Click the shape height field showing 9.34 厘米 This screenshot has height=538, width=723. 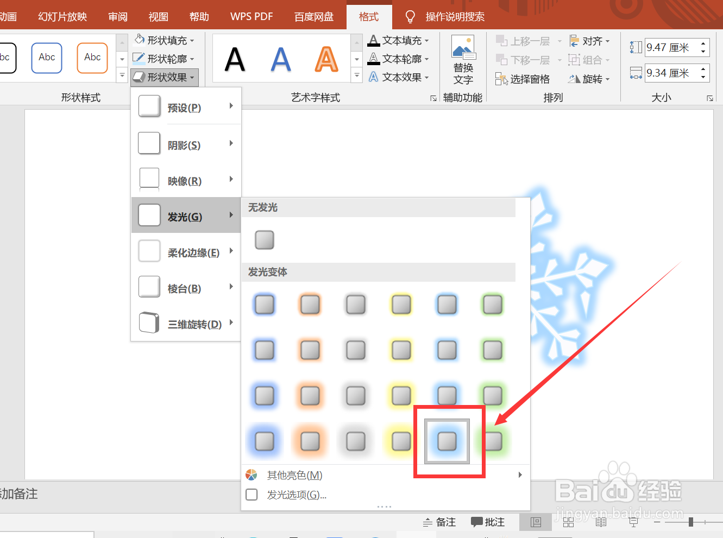(x=674, y=72)
